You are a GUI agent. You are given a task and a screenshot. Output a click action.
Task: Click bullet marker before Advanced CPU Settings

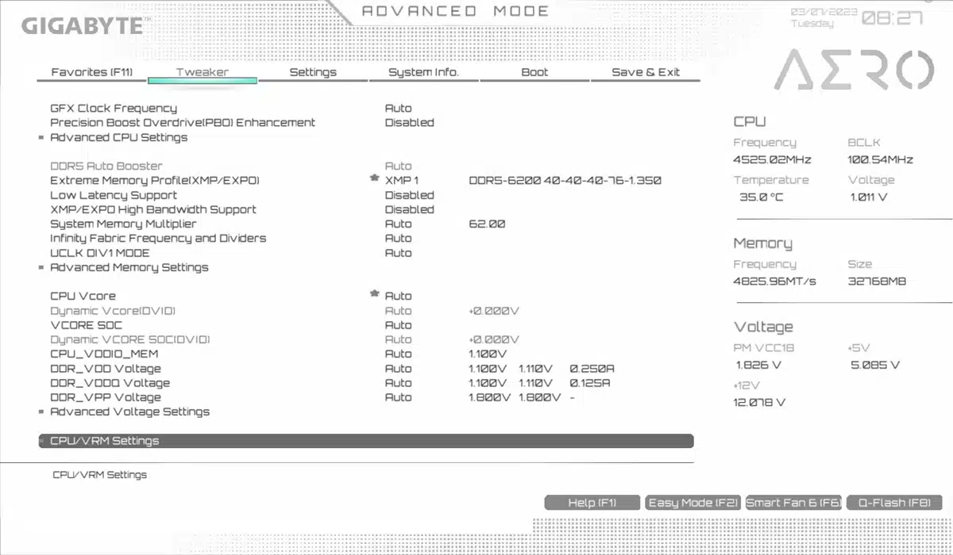(41, 138)
